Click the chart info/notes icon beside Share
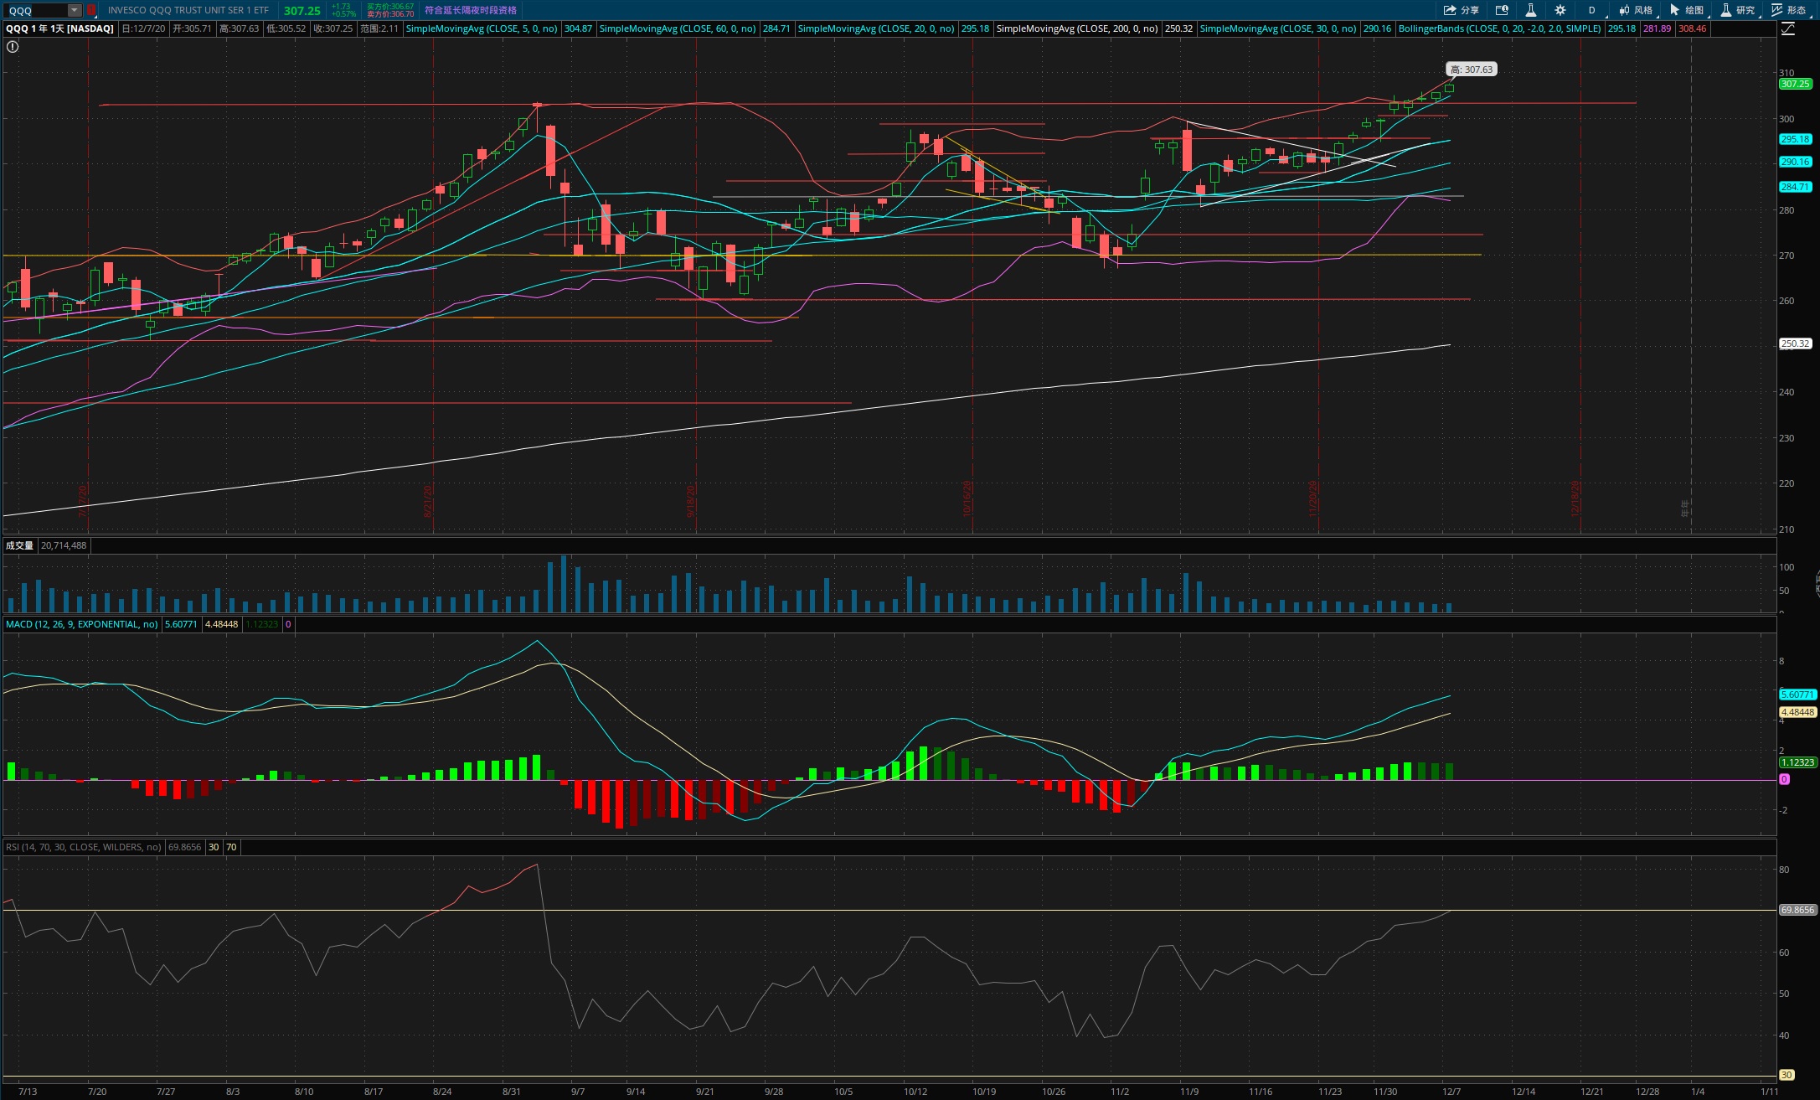This screenshot has height=1100, width=1820. click(1502, 10)
